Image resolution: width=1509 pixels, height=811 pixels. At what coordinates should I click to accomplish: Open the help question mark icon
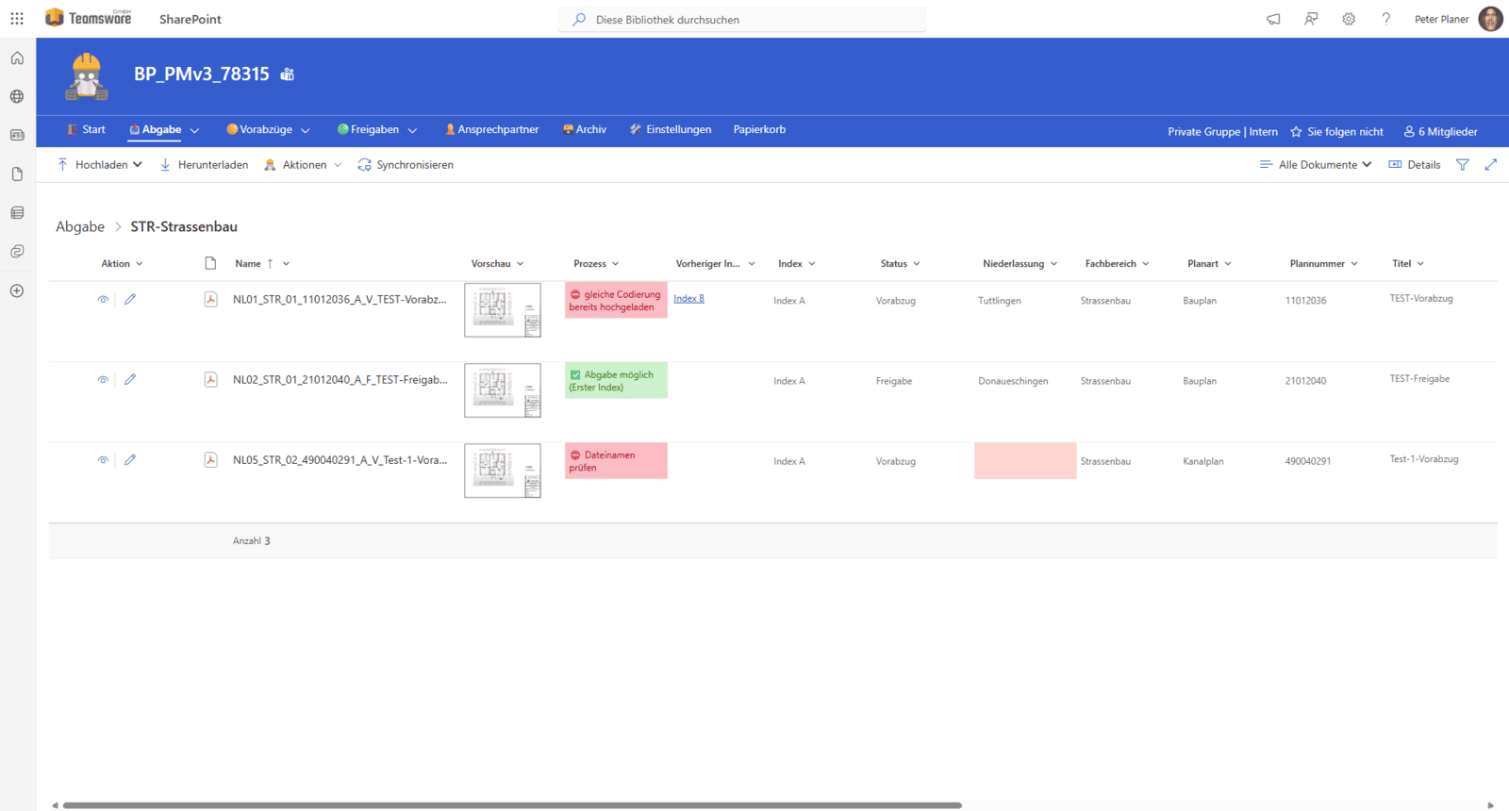click(x=1385, y=19)
